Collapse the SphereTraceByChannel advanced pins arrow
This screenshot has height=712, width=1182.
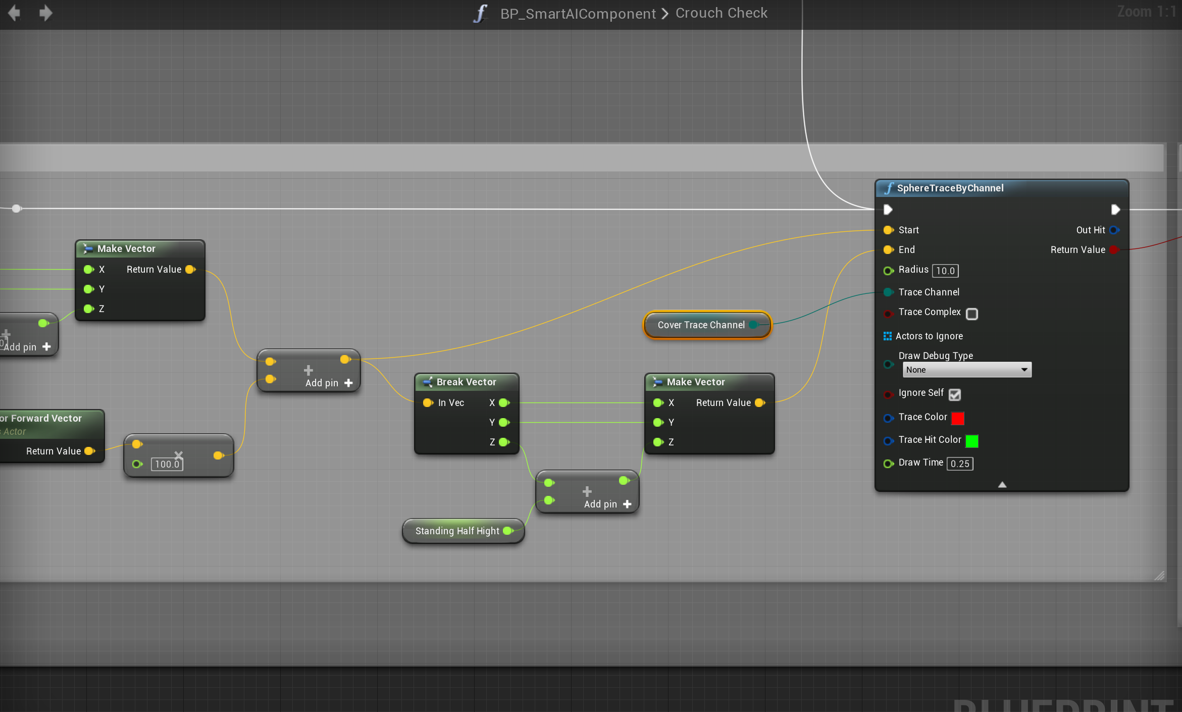[x=1002, y=485]
